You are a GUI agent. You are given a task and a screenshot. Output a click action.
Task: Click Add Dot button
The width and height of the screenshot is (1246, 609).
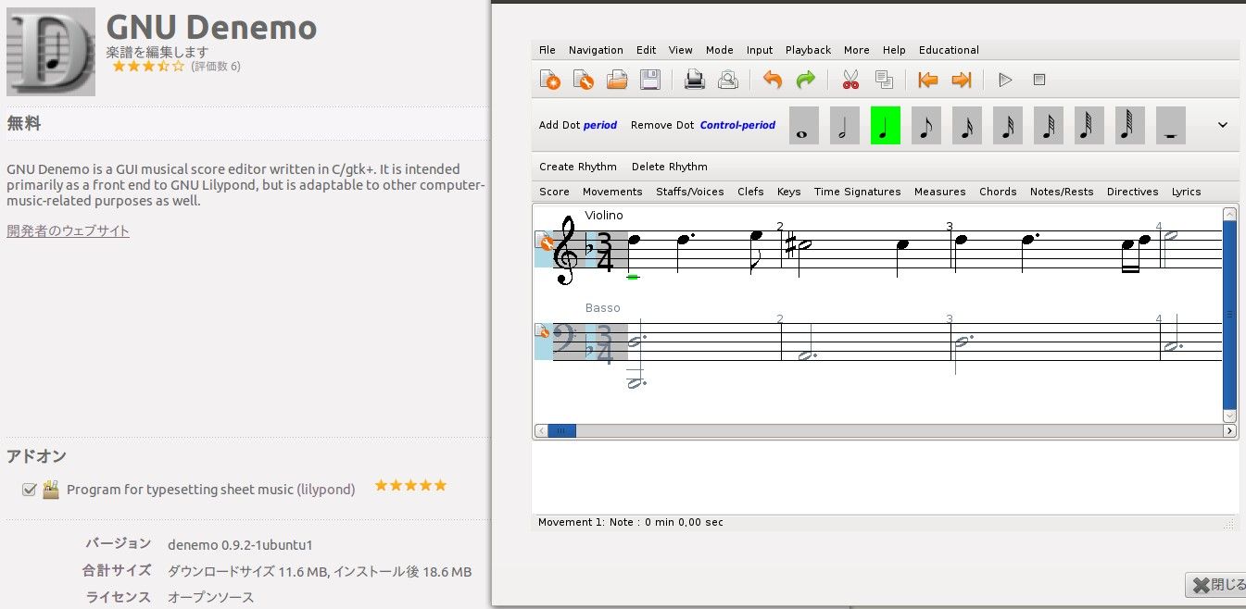(578, 125)
